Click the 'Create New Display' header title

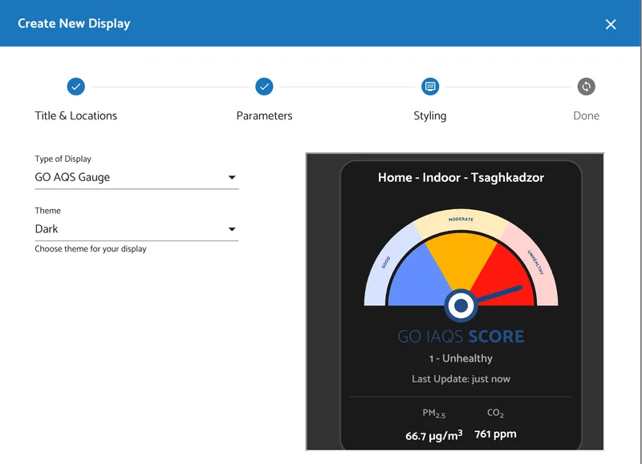[x=74, y=24]
